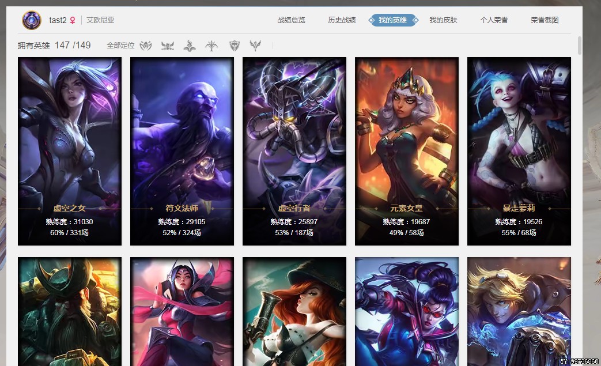Go to the 我的皮肤 tab
Viewport: 601px width, 366px height.
pos(444,20)
